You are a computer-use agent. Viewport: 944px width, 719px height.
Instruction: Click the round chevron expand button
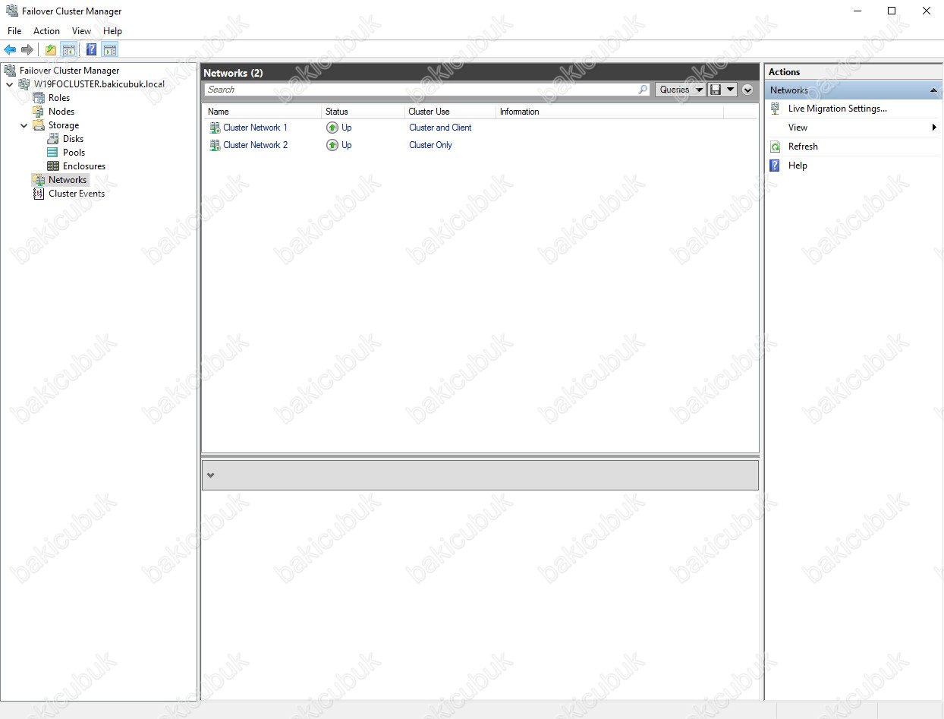click(747, 90)
